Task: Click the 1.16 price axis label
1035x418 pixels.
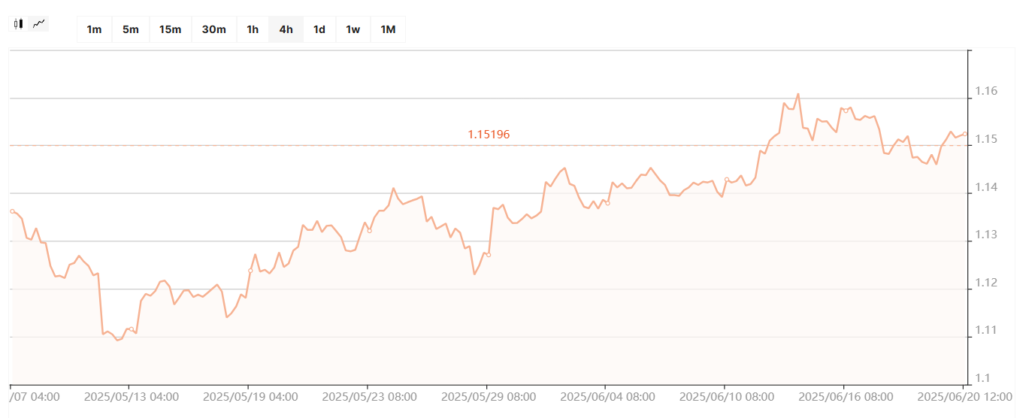Action: 986,92
